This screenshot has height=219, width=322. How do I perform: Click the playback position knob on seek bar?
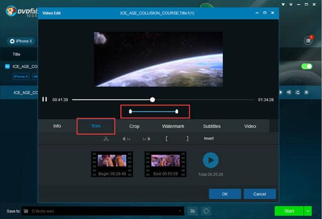point(153,100)
